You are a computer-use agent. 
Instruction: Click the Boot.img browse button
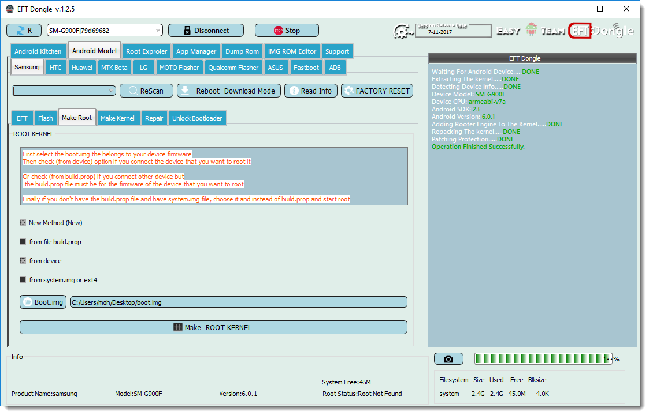coord(43,302)
